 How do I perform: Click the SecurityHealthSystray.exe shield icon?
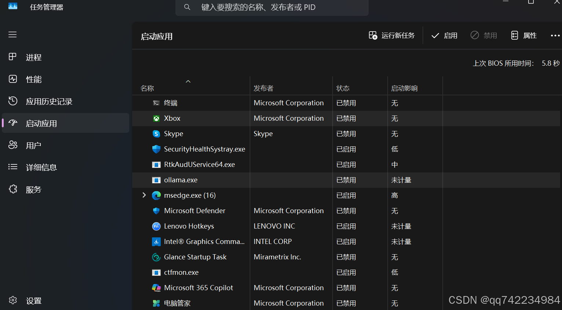point(156,149)
